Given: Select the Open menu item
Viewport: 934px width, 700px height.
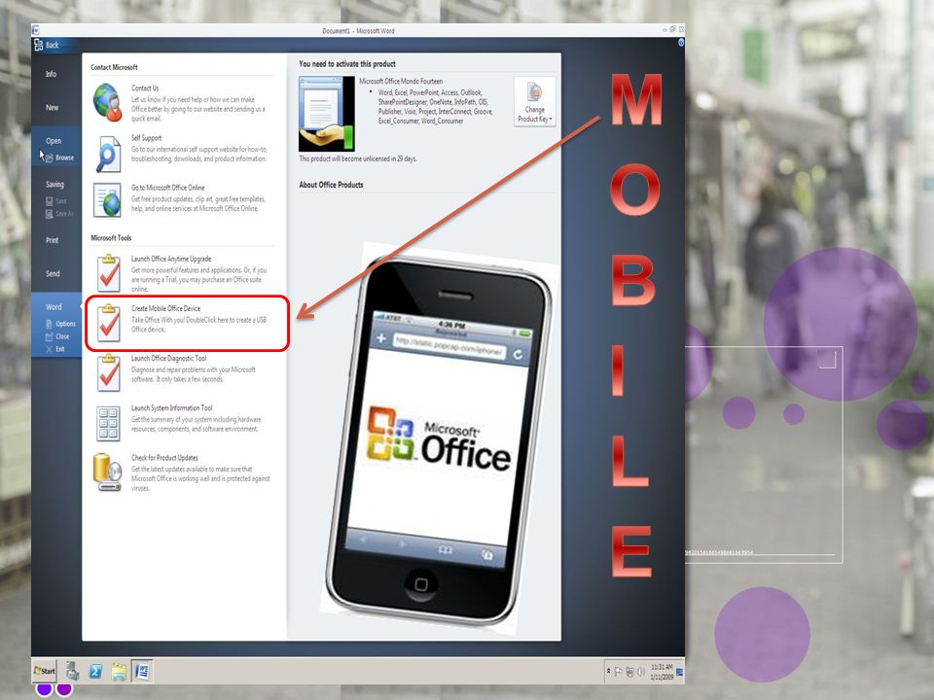Looking at the screenshot, I should pos(54,141).
